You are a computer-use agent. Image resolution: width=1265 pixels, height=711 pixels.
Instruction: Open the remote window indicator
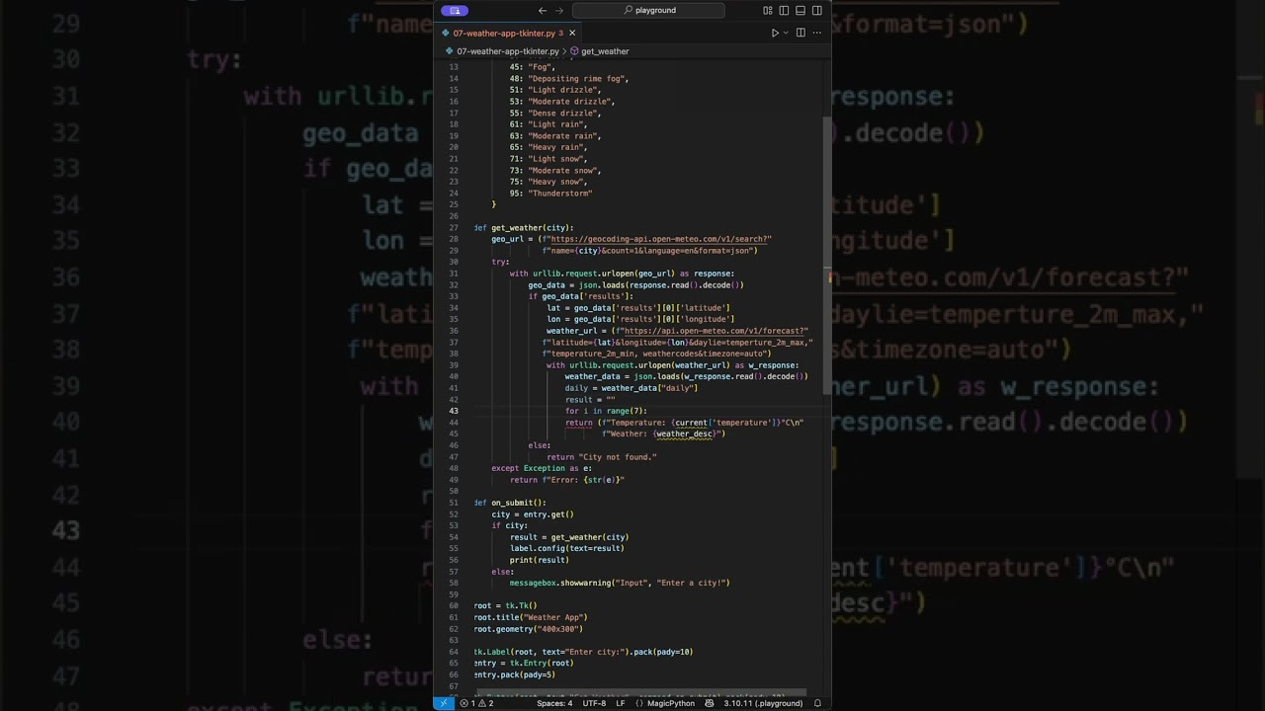(443, 703)
